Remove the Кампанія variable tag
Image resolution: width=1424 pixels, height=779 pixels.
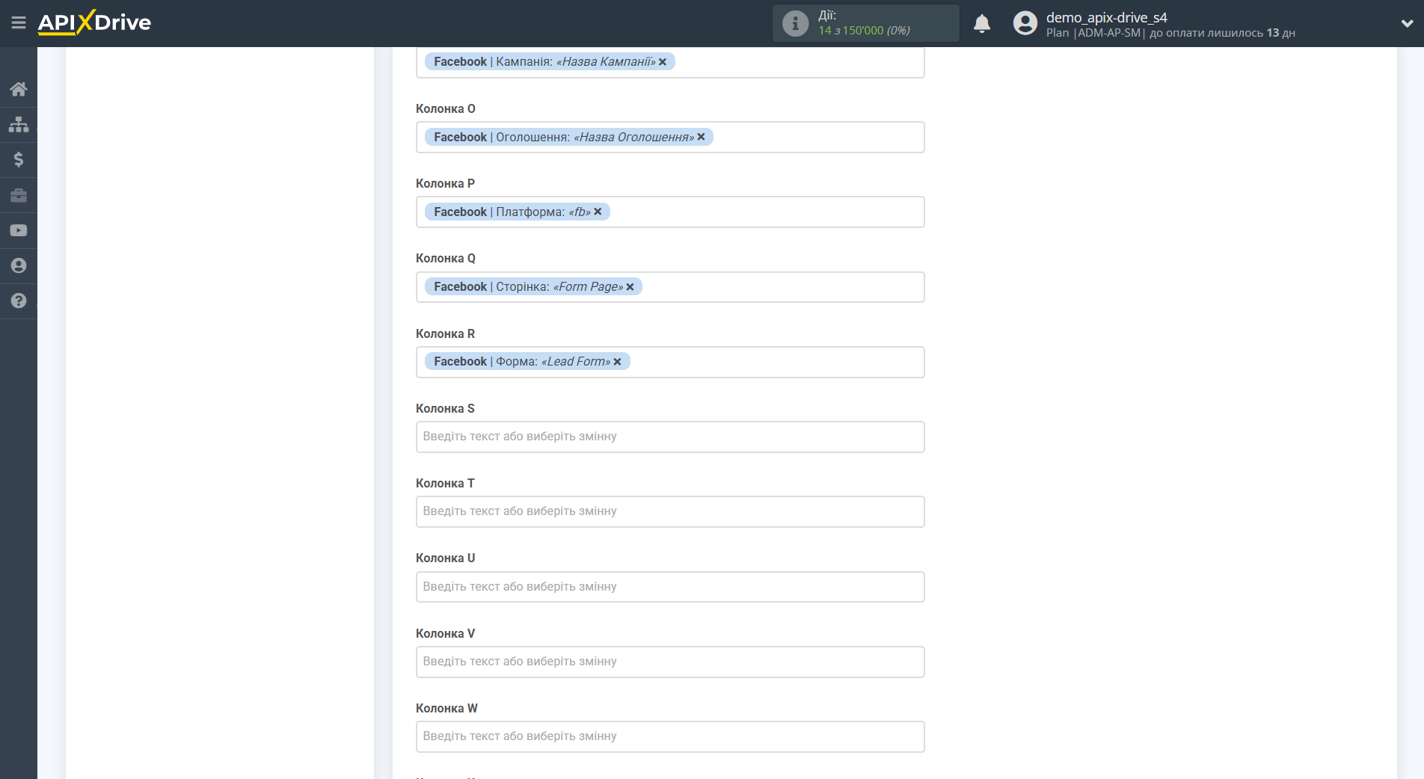[663, 62]
